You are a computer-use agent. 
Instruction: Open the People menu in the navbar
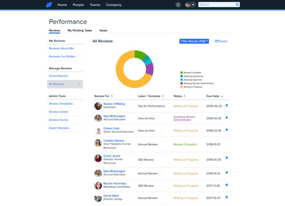point(78,5)
